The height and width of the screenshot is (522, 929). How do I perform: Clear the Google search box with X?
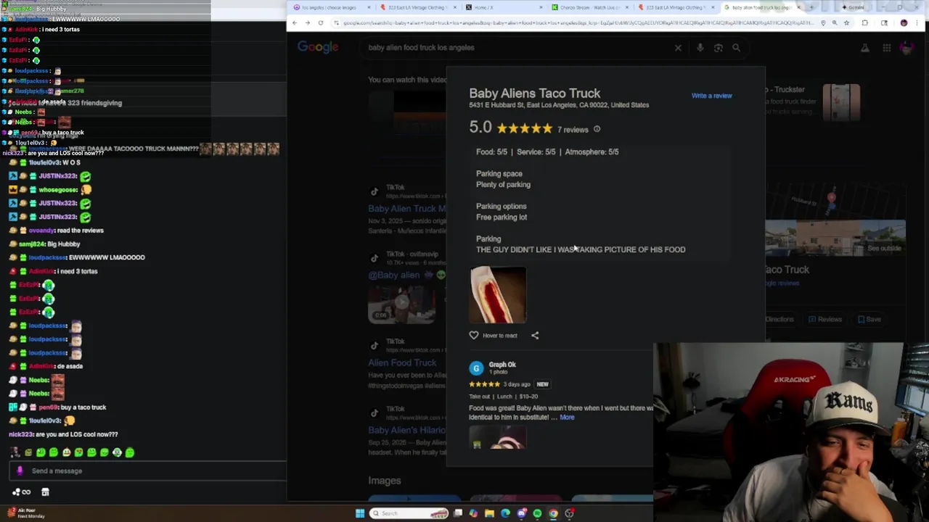tap(678, 48)
